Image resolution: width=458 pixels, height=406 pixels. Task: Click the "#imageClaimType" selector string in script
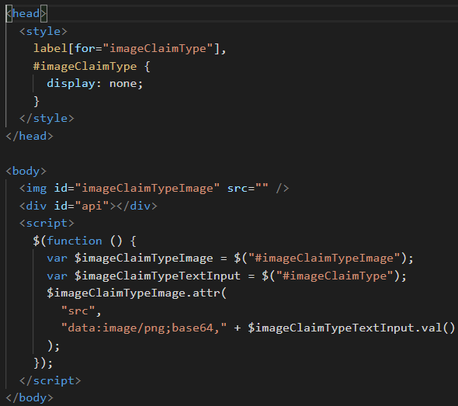[335, 276]
